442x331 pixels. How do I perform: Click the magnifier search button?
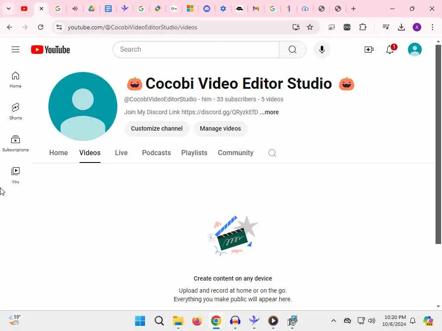292,50
